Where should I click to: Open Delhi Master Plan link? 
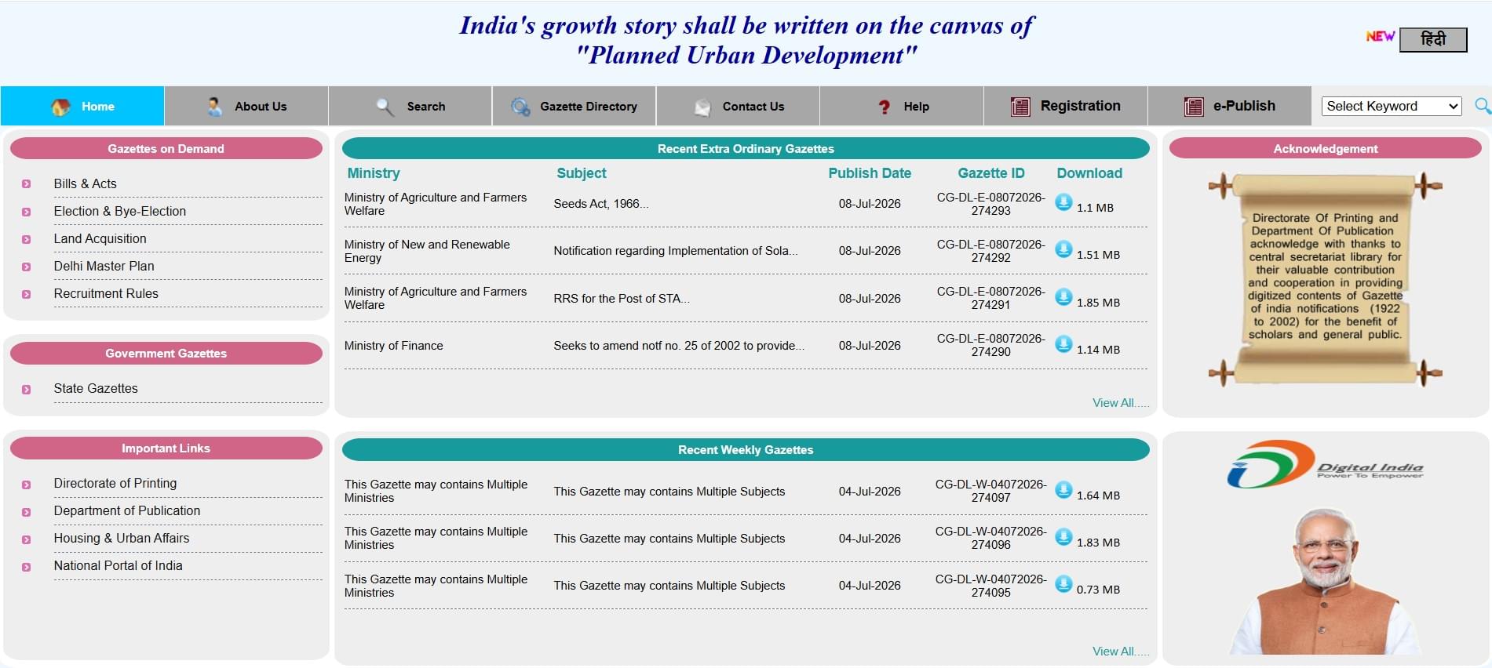pos(104,266)
